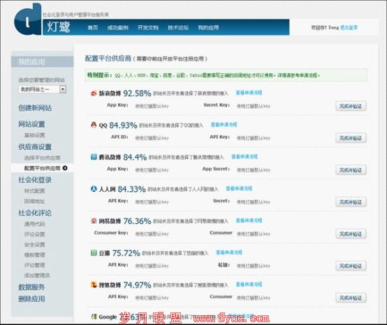Click 查看申请流程 for 腾讯微博

244,156
